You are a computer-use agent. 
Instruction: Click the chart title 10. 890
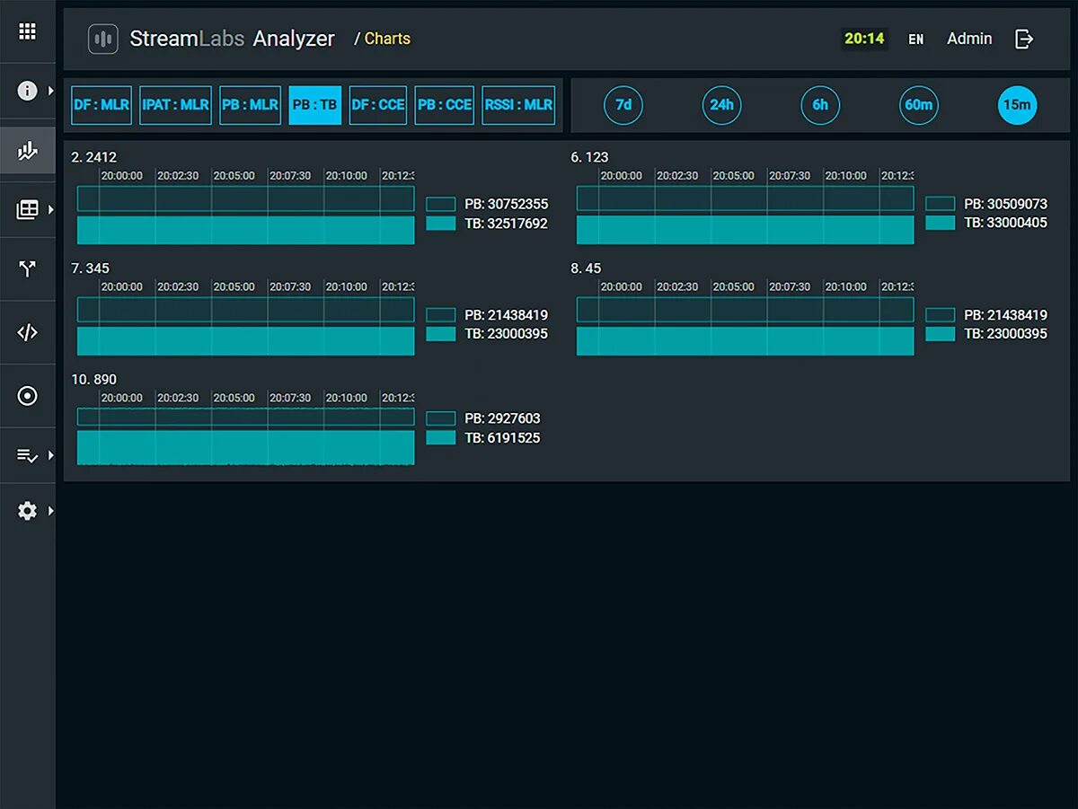[93, 380]
